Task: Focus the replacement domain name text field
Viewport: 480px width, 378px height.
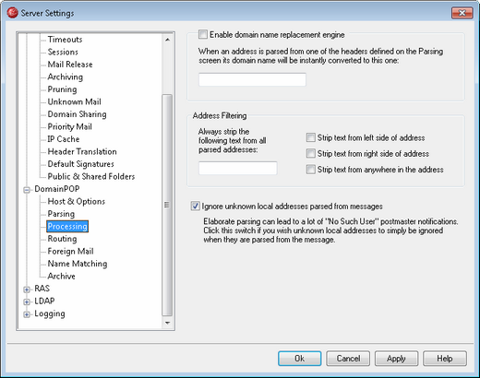Action: [252, 79]
